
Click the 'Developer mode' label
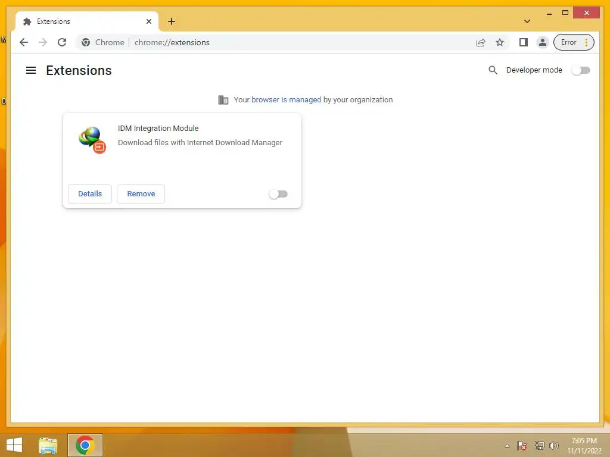[x=534, y=70]
